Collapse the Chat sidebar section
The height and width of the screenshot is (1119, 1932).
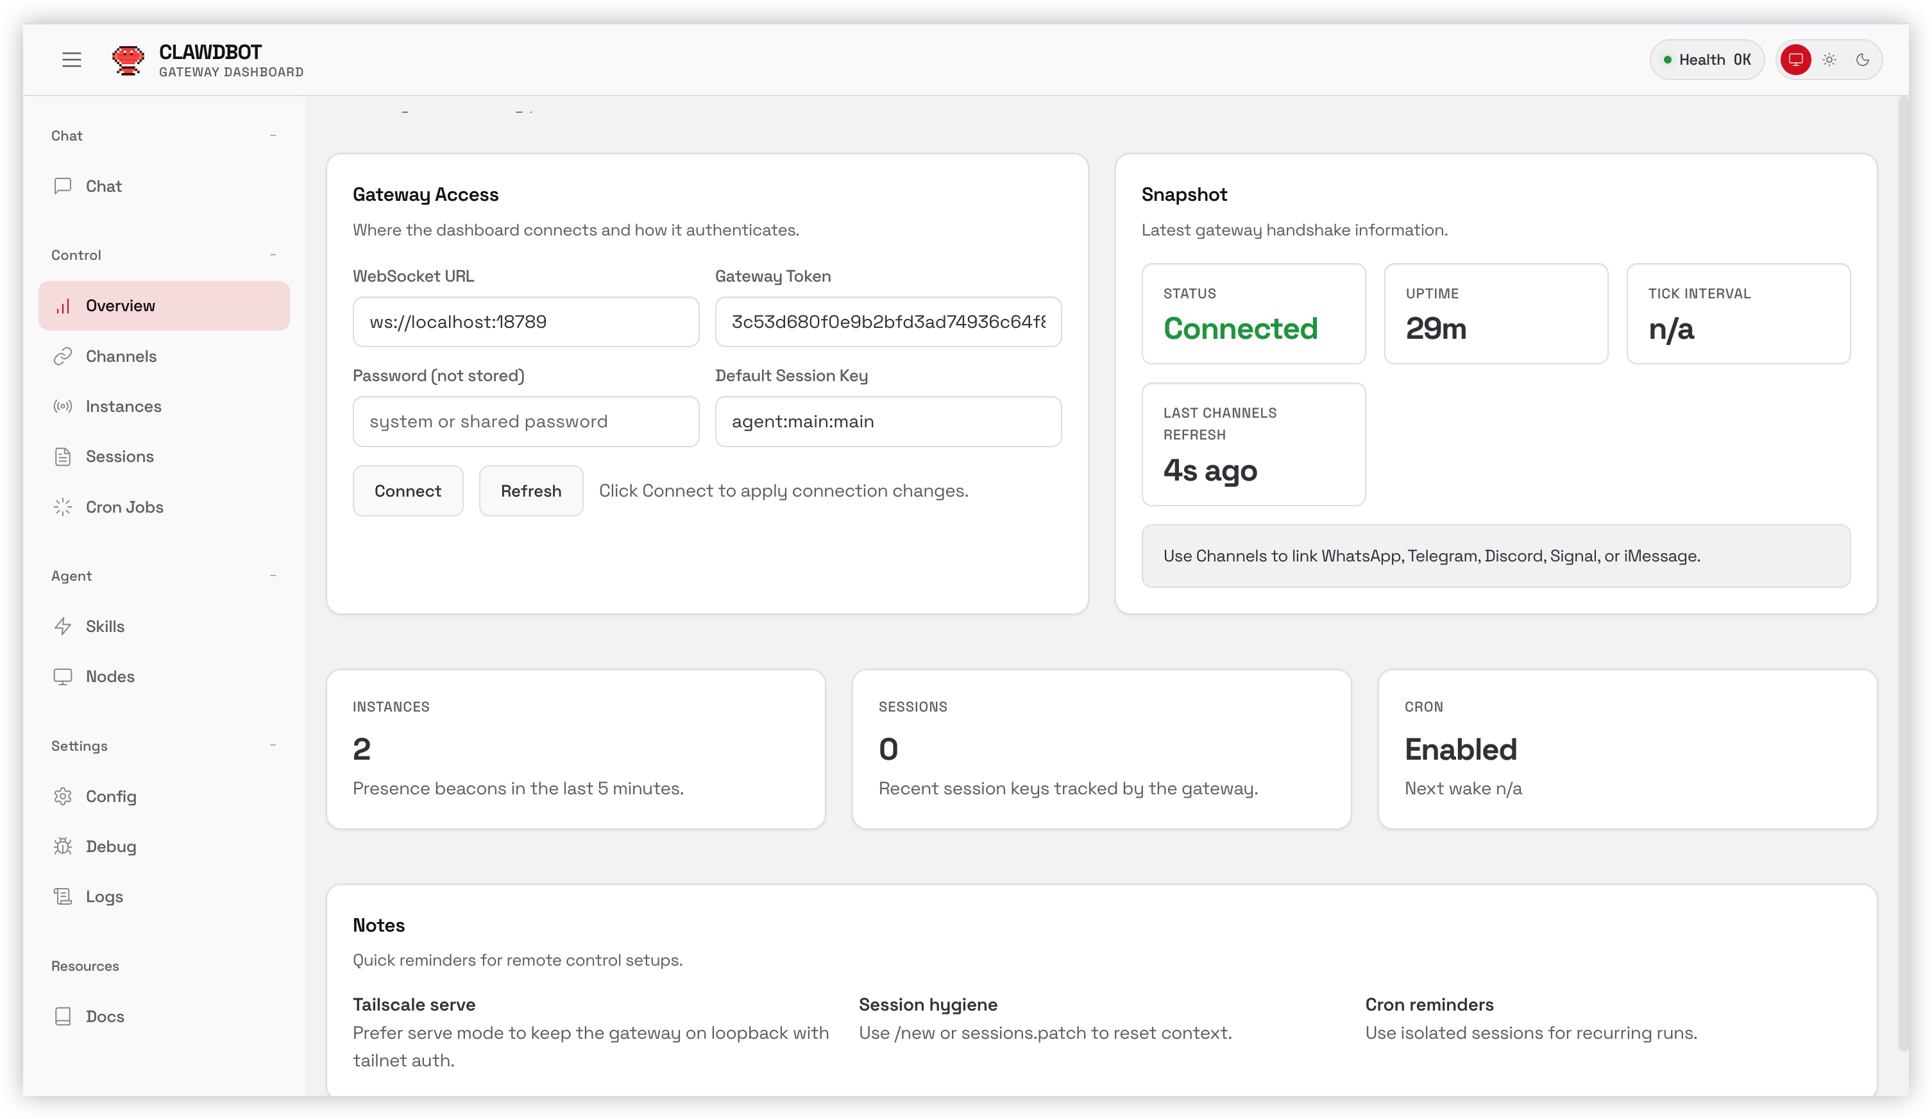pyautogui.click(x=273, y=136)
